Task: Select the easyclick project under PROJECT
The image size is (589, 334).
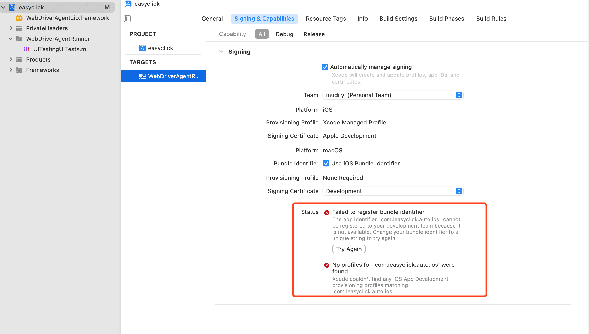Action: tap(160, 48)
